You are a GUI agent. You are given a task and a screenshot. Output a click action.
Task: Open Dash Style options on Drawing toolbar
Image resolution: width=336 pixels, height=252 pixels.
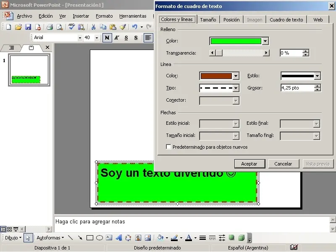[212, 238]
